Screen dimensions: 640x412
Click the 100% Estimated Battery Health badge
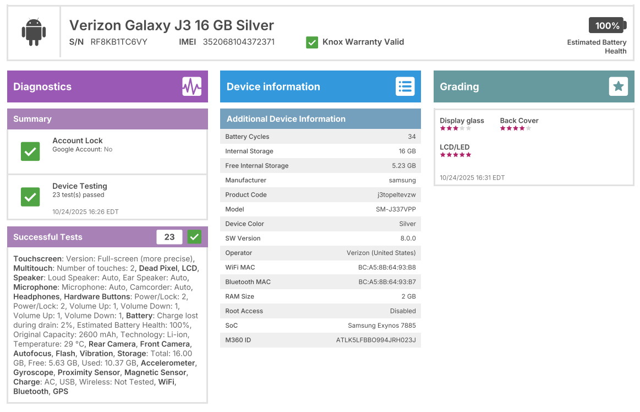point(608,25)
